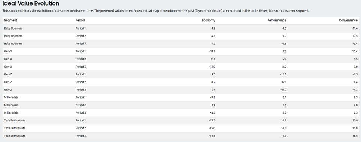This screenshot has width=361, height=142.
Task: Select Gen-Z Period 1 Performance value -12.3
Action: (283, 74)
